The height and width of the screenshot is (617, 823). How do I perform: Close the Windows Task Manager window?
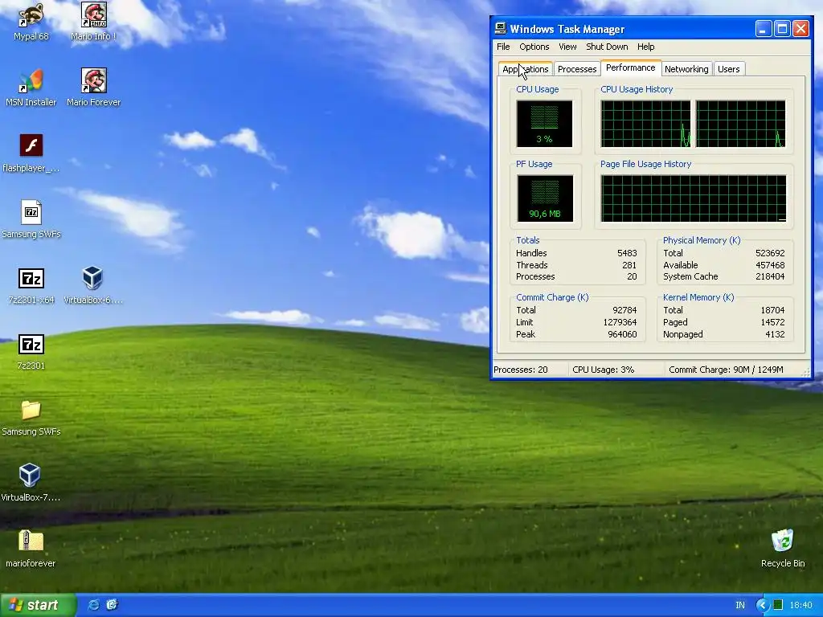point(800,28)
